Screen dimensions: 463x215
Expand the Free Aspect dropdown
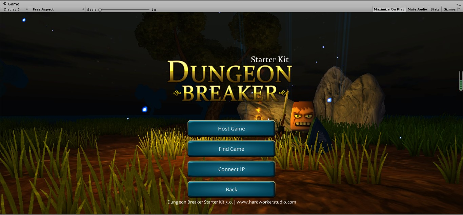(58, 9)
